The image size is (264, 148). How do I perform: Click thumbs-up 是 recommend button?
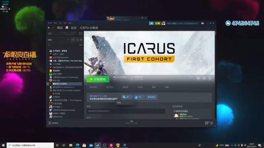tap(127, 97)
